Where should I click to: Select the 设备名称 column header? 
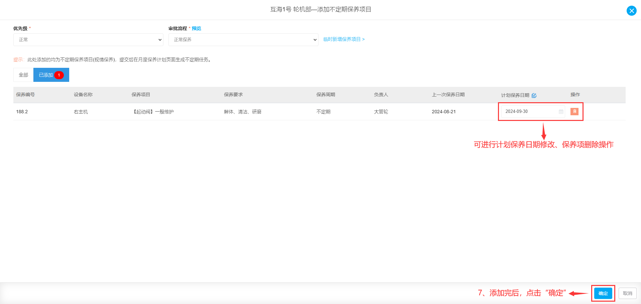(x=83, y=95)
